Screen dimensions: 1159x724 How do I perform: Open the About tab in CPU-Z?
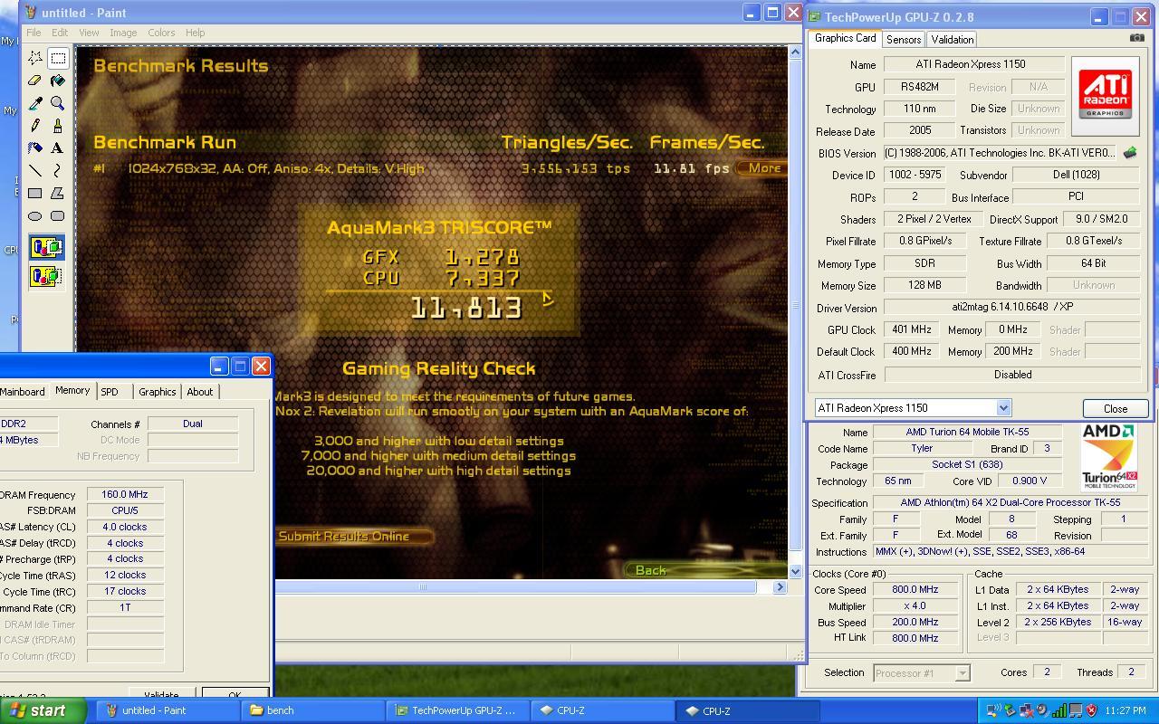point(200,392)
